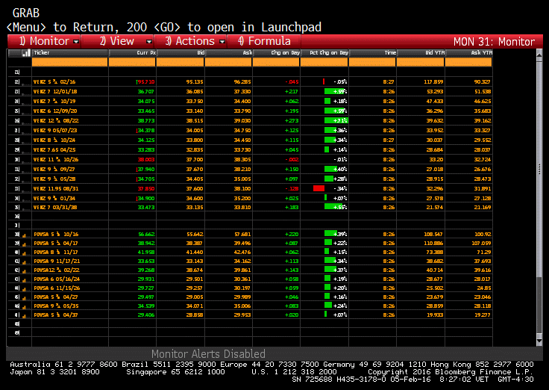
Task: Click orange filter field under Ask
Action: 228,62
